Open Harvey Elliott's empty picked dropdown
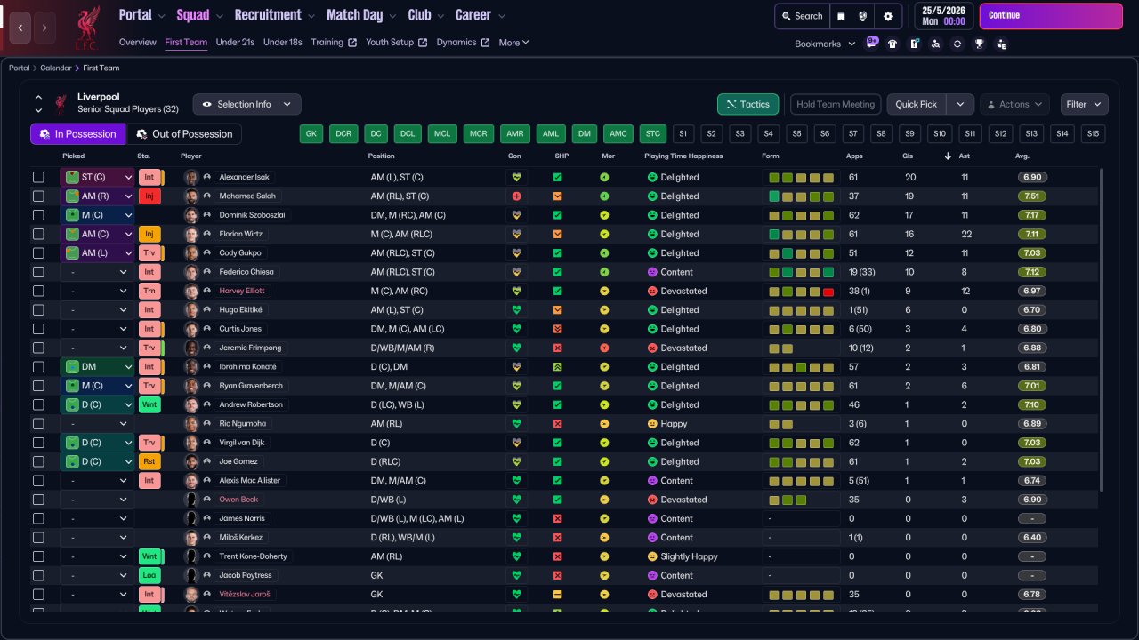1139x640 pixels. pyautogui.click(x=97, y=291)
